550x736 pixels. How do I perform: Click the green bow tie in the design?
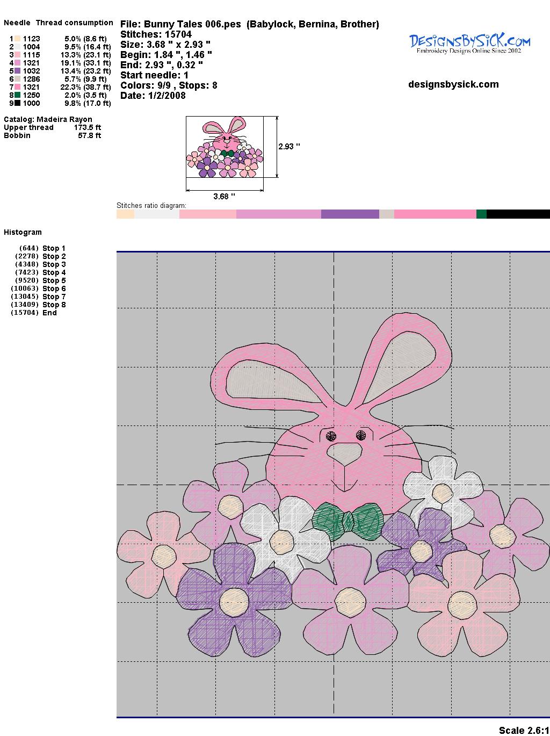pos(348,521)
